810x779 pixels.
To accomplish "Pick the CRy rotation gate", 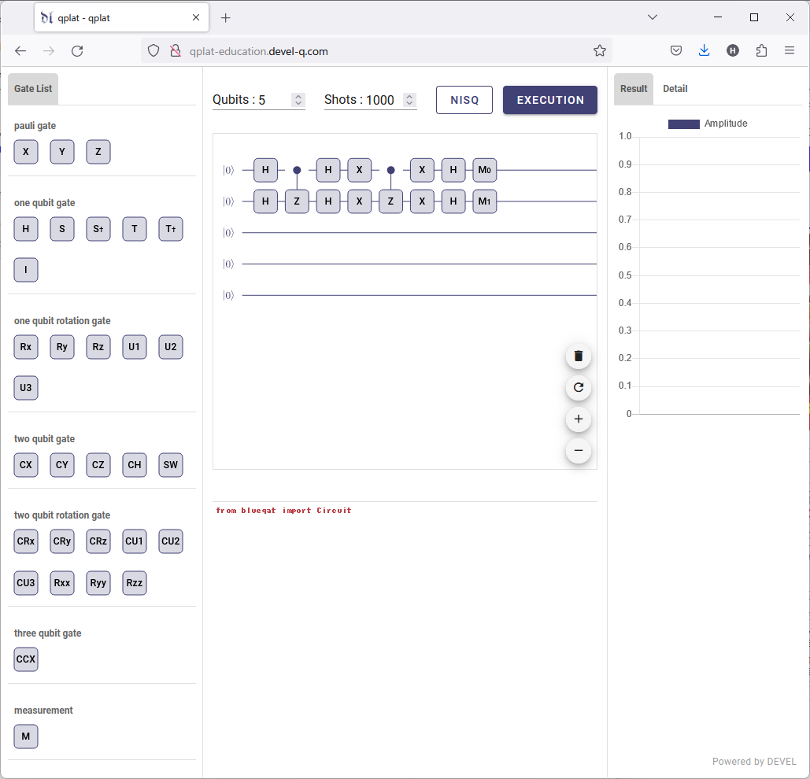I will pyautogui.click(x=62, y=541).
